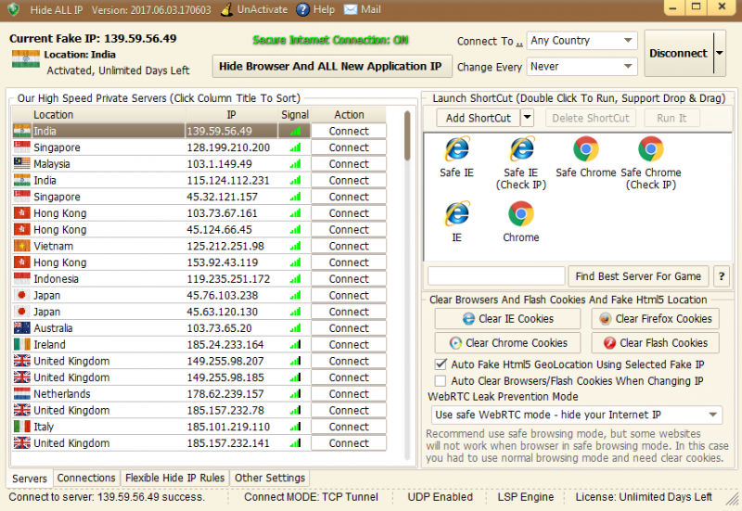Image resolution: width=742 pixels, height=511 pixels.
Task: Click Clear Flash Cookies button
Action: (x=655, y=342)
